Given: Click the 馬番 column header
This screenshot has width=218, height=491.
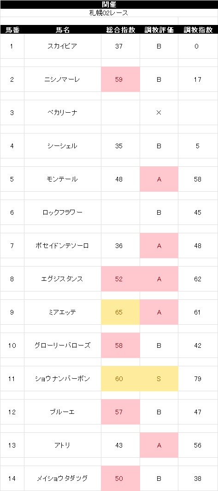Looking at the screenshot, I should 12,30.
